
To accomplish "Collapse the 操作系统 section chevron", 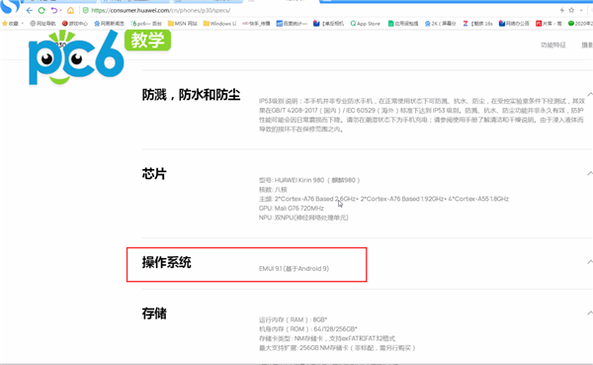I will pyautogui.click(x=590, y=262).
